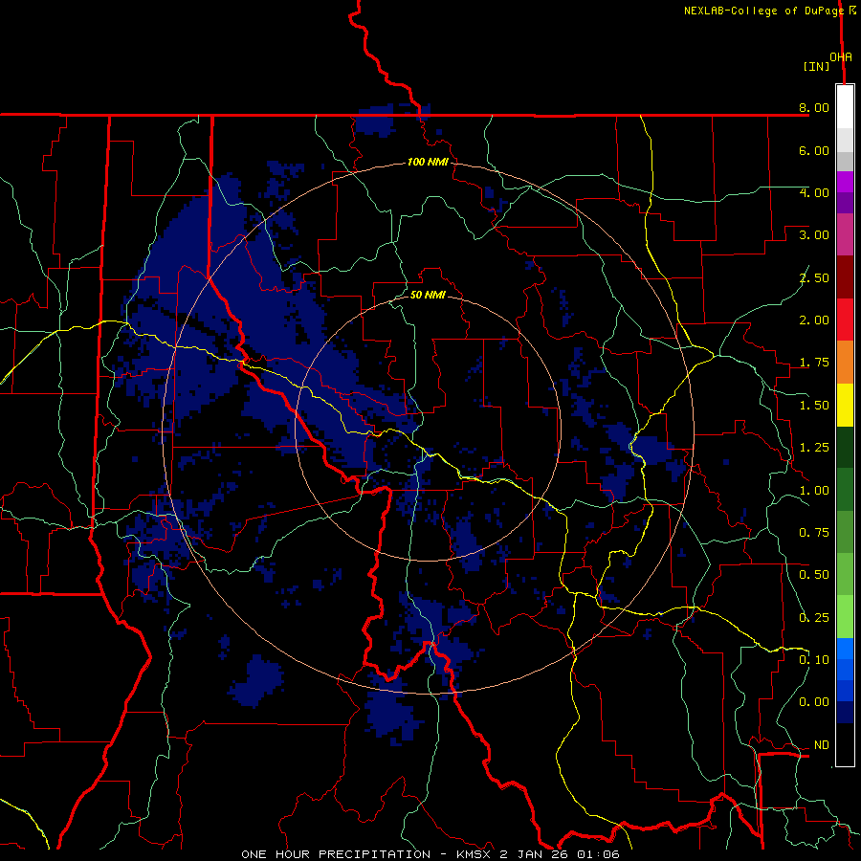Pick the pink swatch near 3.00
Viewport: 861px width, 861px height.
pyautogui.click(x=845, y=234)
